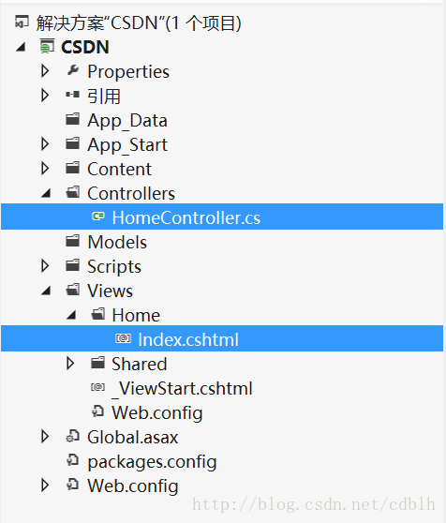Expand the Scripts folder arrow

(x=45, y=266)
